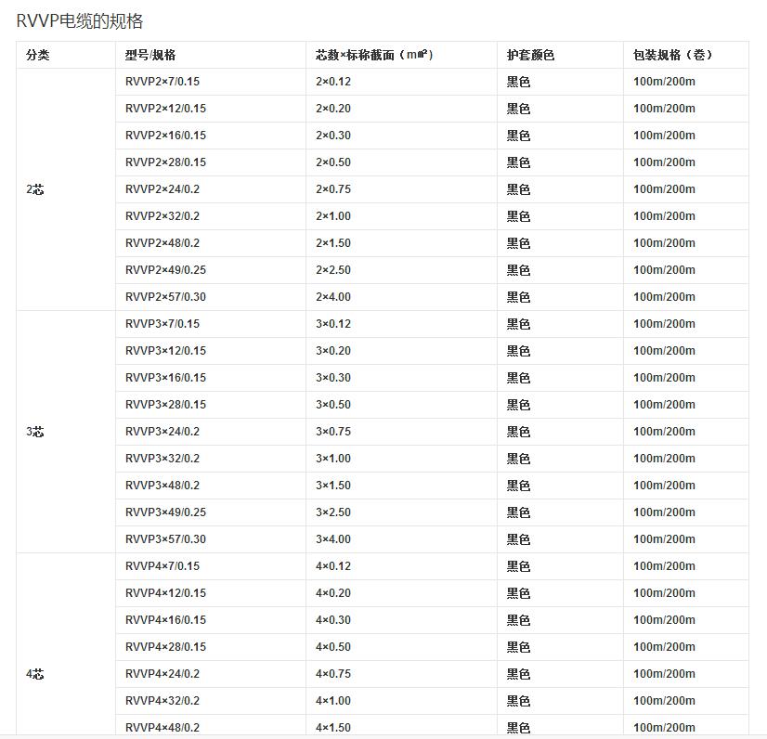Click the 护套颜色 column header

[x=530, y=55]
